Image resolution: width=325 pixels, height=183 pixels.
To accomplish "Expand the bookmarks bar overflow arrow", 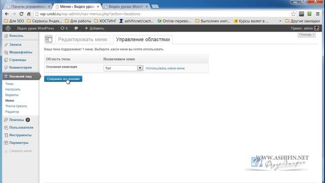I will pyautogui.click(x=280, y=21).
